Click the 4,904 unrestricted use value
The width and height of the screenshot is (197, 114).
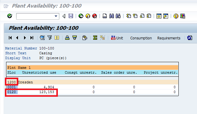49,87
